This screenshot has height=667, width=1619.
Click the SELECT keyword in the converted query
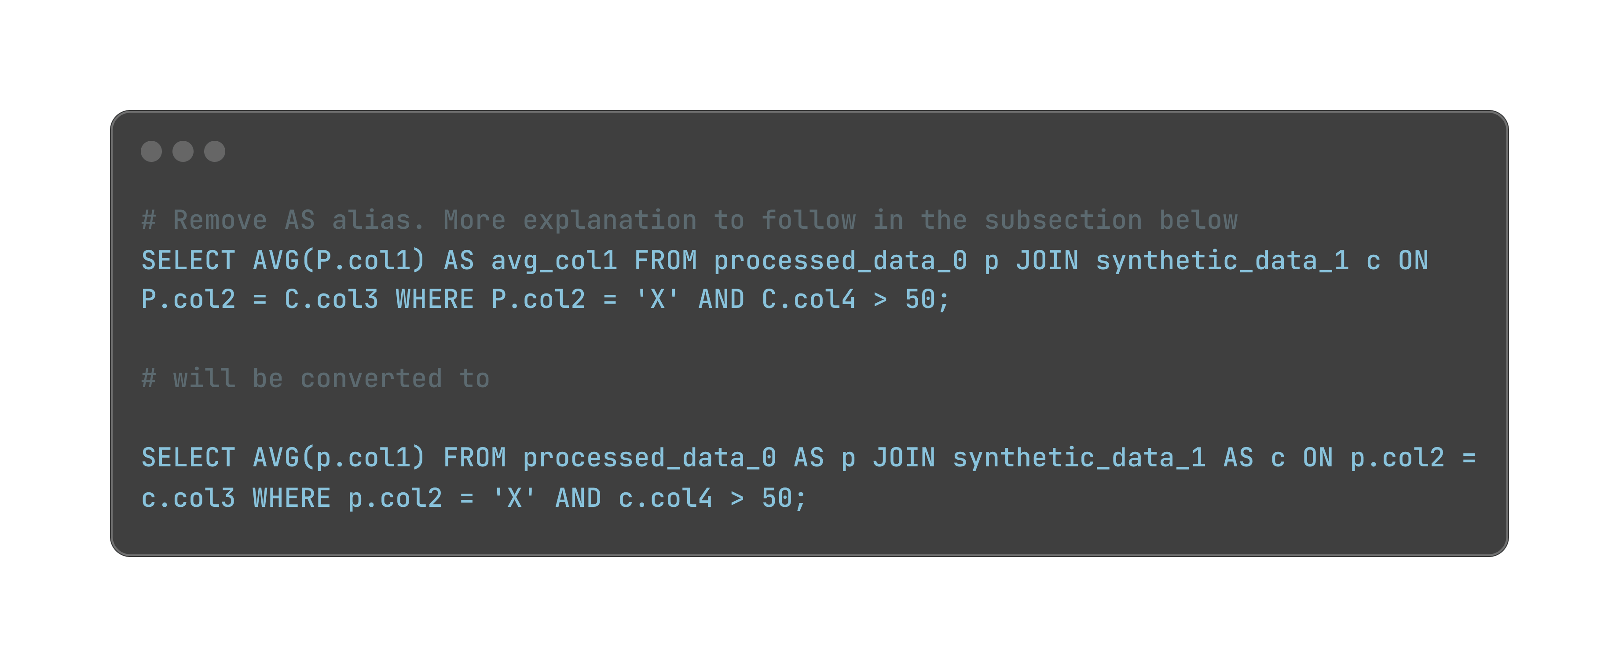click(189, 458)
